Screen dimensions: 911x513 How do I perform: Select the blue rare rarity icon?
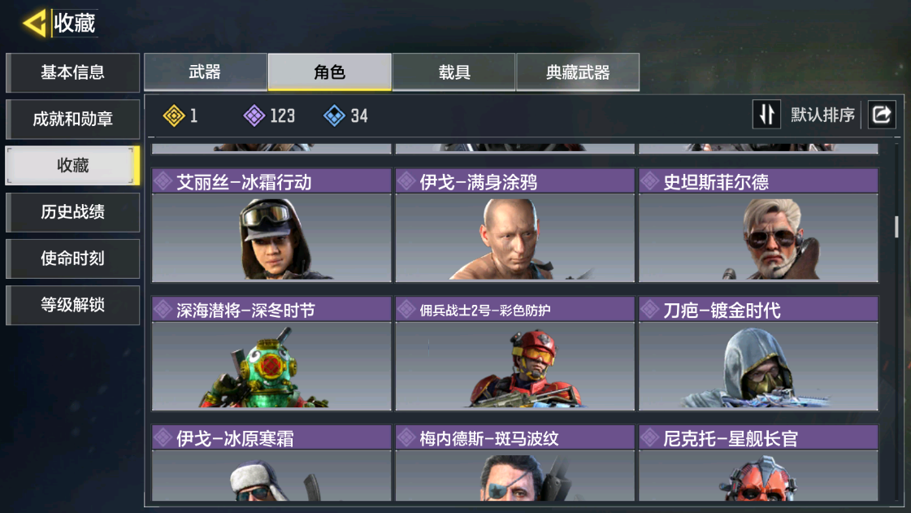pos(334,115)
